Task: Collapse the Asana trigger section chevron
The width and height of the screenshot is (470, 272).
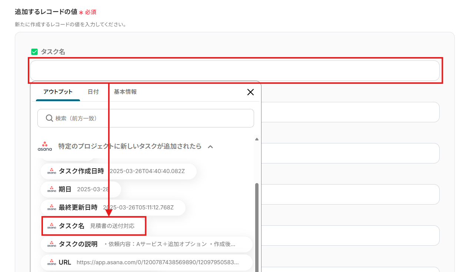Action: pos(210,147)
